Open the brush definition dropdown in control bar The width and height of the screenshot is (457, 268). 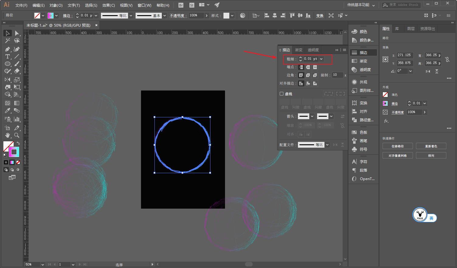(x=164, y=15)
